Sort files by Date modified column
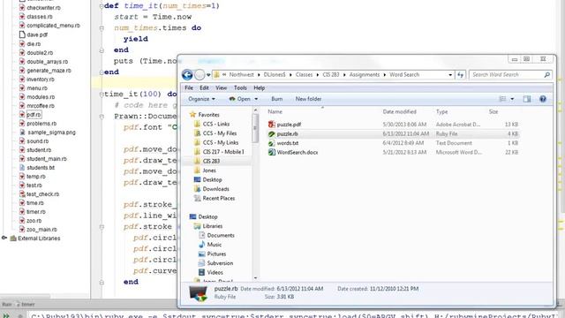565x318 pixels. click(x=399, y=112)
